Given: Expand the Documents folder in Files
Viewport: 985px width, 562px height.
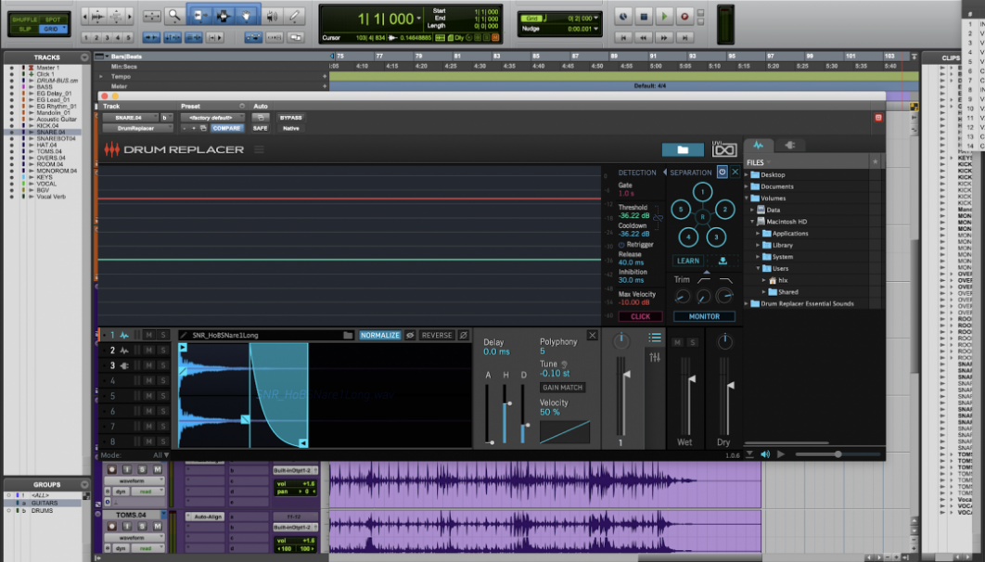Looking at the screenshot, I should click(x=747, y=186).
